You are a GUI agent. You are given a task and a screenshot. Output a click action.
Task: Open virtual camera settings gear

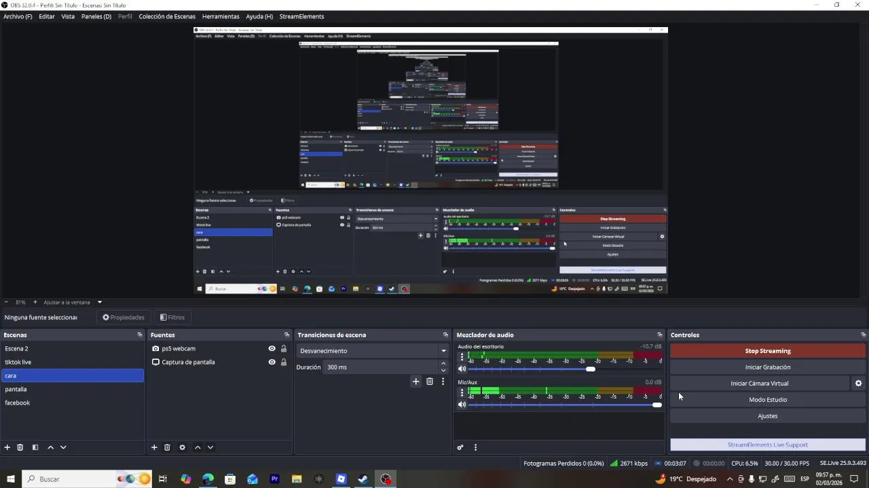pos(858,384)
